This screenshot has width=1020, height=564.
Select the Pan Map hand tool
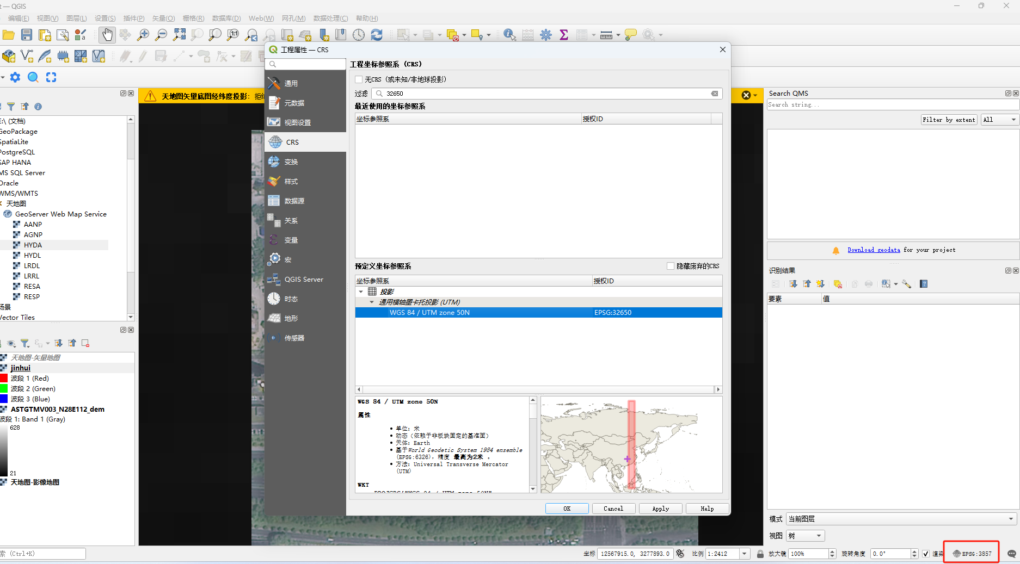(x=107, y=35)
